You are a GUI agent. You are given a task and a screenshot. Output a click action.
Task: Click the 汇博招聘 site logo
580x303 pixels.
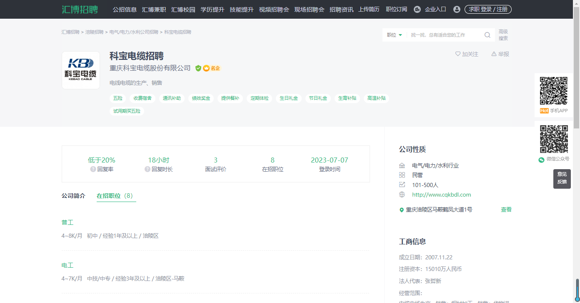(x=80, y=9)
